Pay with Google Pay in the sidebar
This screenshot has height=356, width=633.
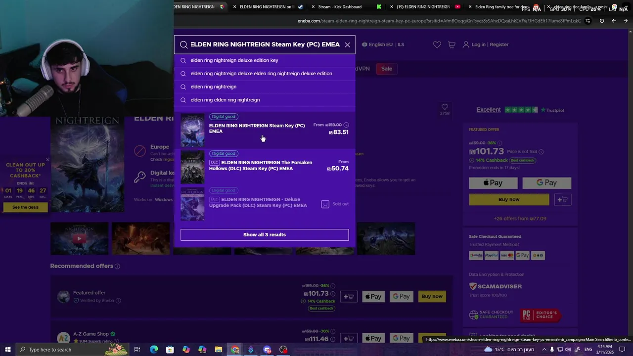click(x=547, y=183)
